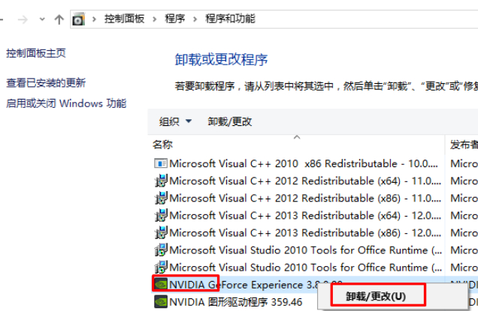Screen dimensions: 478x311
Task: Select the 程序和功能 breadcrumb
Action: [x=230, y=19]
